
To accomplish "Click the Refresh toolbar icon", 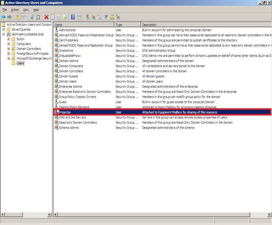I will tap(59, 17).
